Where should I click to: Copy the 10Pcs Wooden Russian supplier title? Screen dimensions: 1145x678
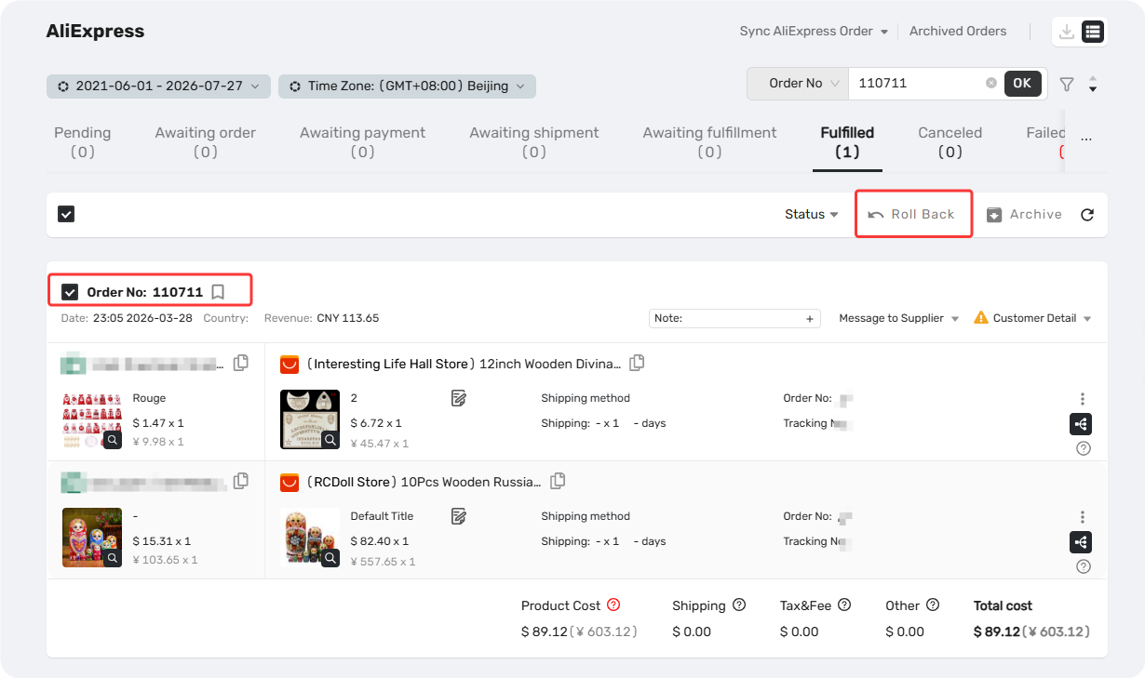pyautogui.click(x=558, y=481)
